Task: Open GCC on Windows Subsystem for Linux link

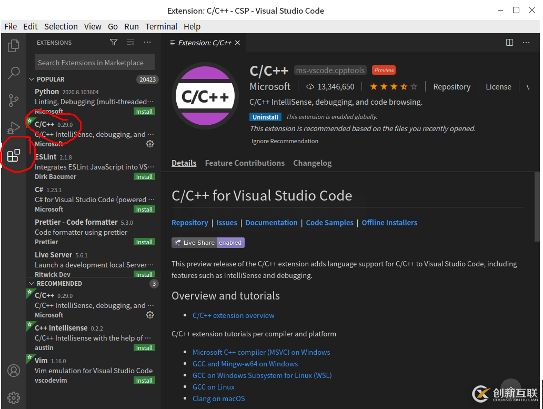Action: (262, 375)
